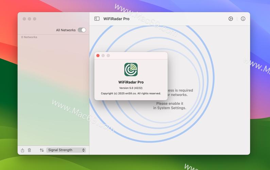This screenshot has height=170, width=270.
Task: Click the info icon in the toolbar
Action: click(x=243, y=19)
